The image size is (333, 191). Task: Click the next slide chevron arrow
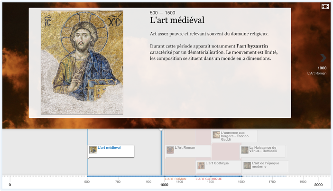(323, 57)
